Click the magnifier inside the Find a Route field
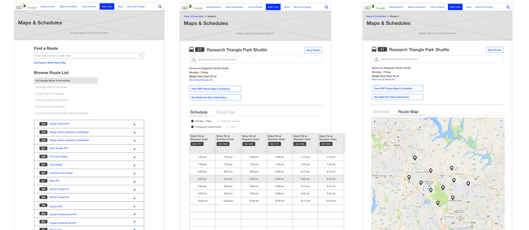Image resolution: width=529 pixels, height=230 pixels. 141,56
